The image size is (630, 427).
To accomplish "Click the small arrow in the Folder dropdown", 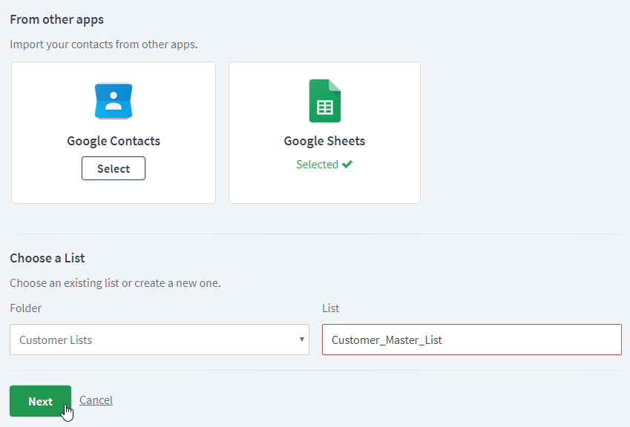I will 302,340.
